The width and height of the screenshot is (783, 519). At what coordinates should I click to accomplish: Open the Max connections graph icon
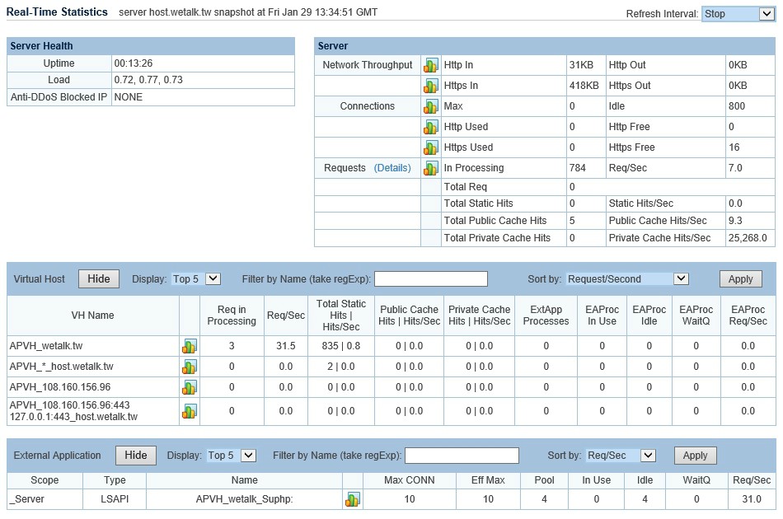point(430,106)
